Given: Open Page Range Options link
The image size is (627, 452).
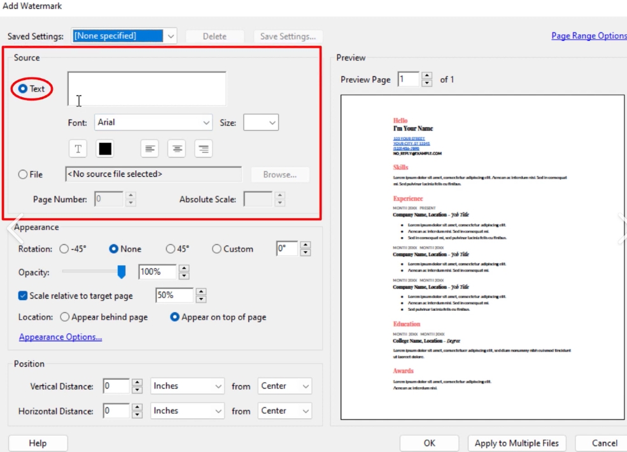Looking at the screenshot, I should click(x=589, y=36).
